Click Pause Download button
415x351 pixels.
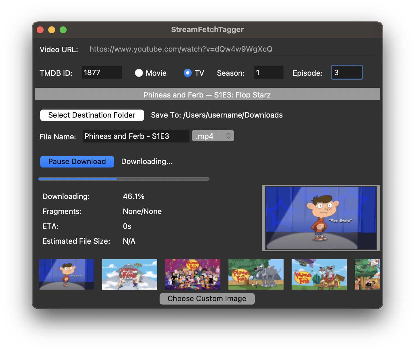(x=77, y=161)
